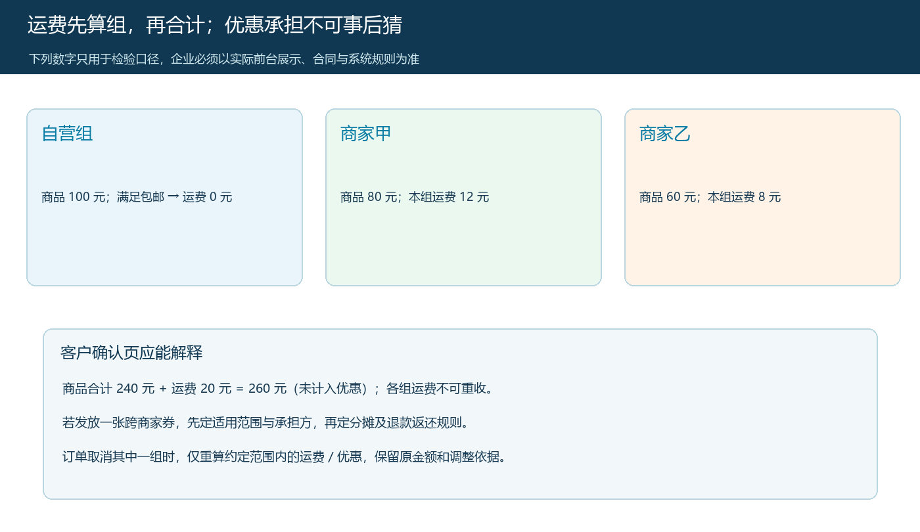Click the 客户确认页应能解释 heading
920x532 pixels.
[131, 353]
